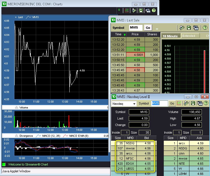This screenshot has height=176, width=210.
Task: Save layout using disk icon in Charts window
Action: coord(141,10)
